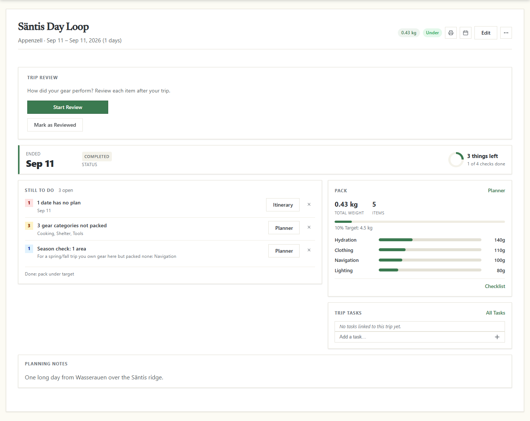Open Planner for unpacked gear categories
Viewport: 530px width, 421px height.
[284, 228]
